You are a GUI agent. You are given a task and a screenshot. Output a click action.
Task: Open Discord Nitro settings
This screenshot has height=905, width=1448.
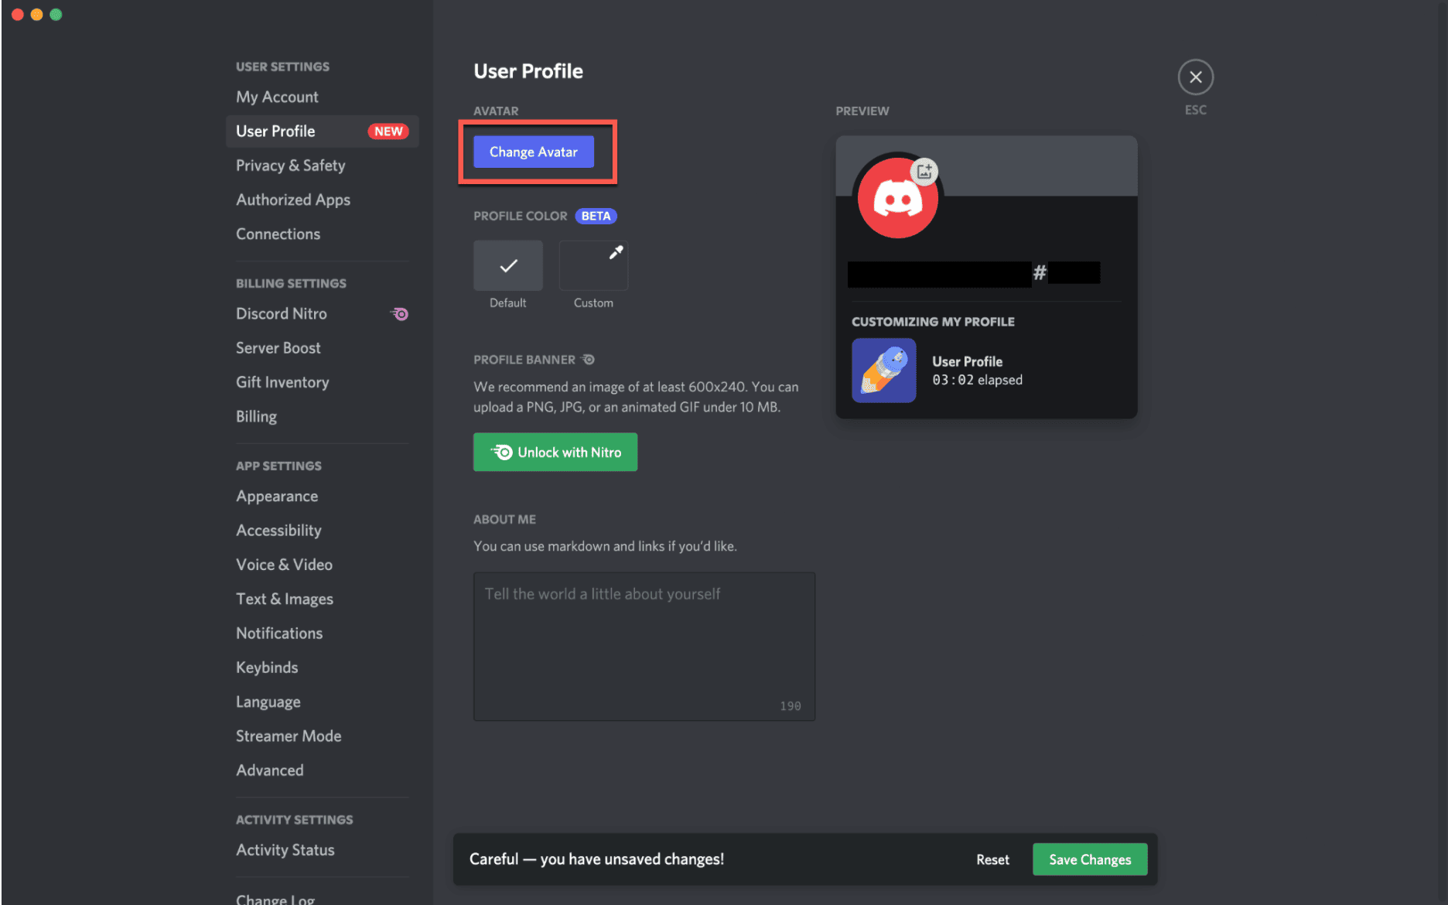pyautogui.click(x=322, y=313)
